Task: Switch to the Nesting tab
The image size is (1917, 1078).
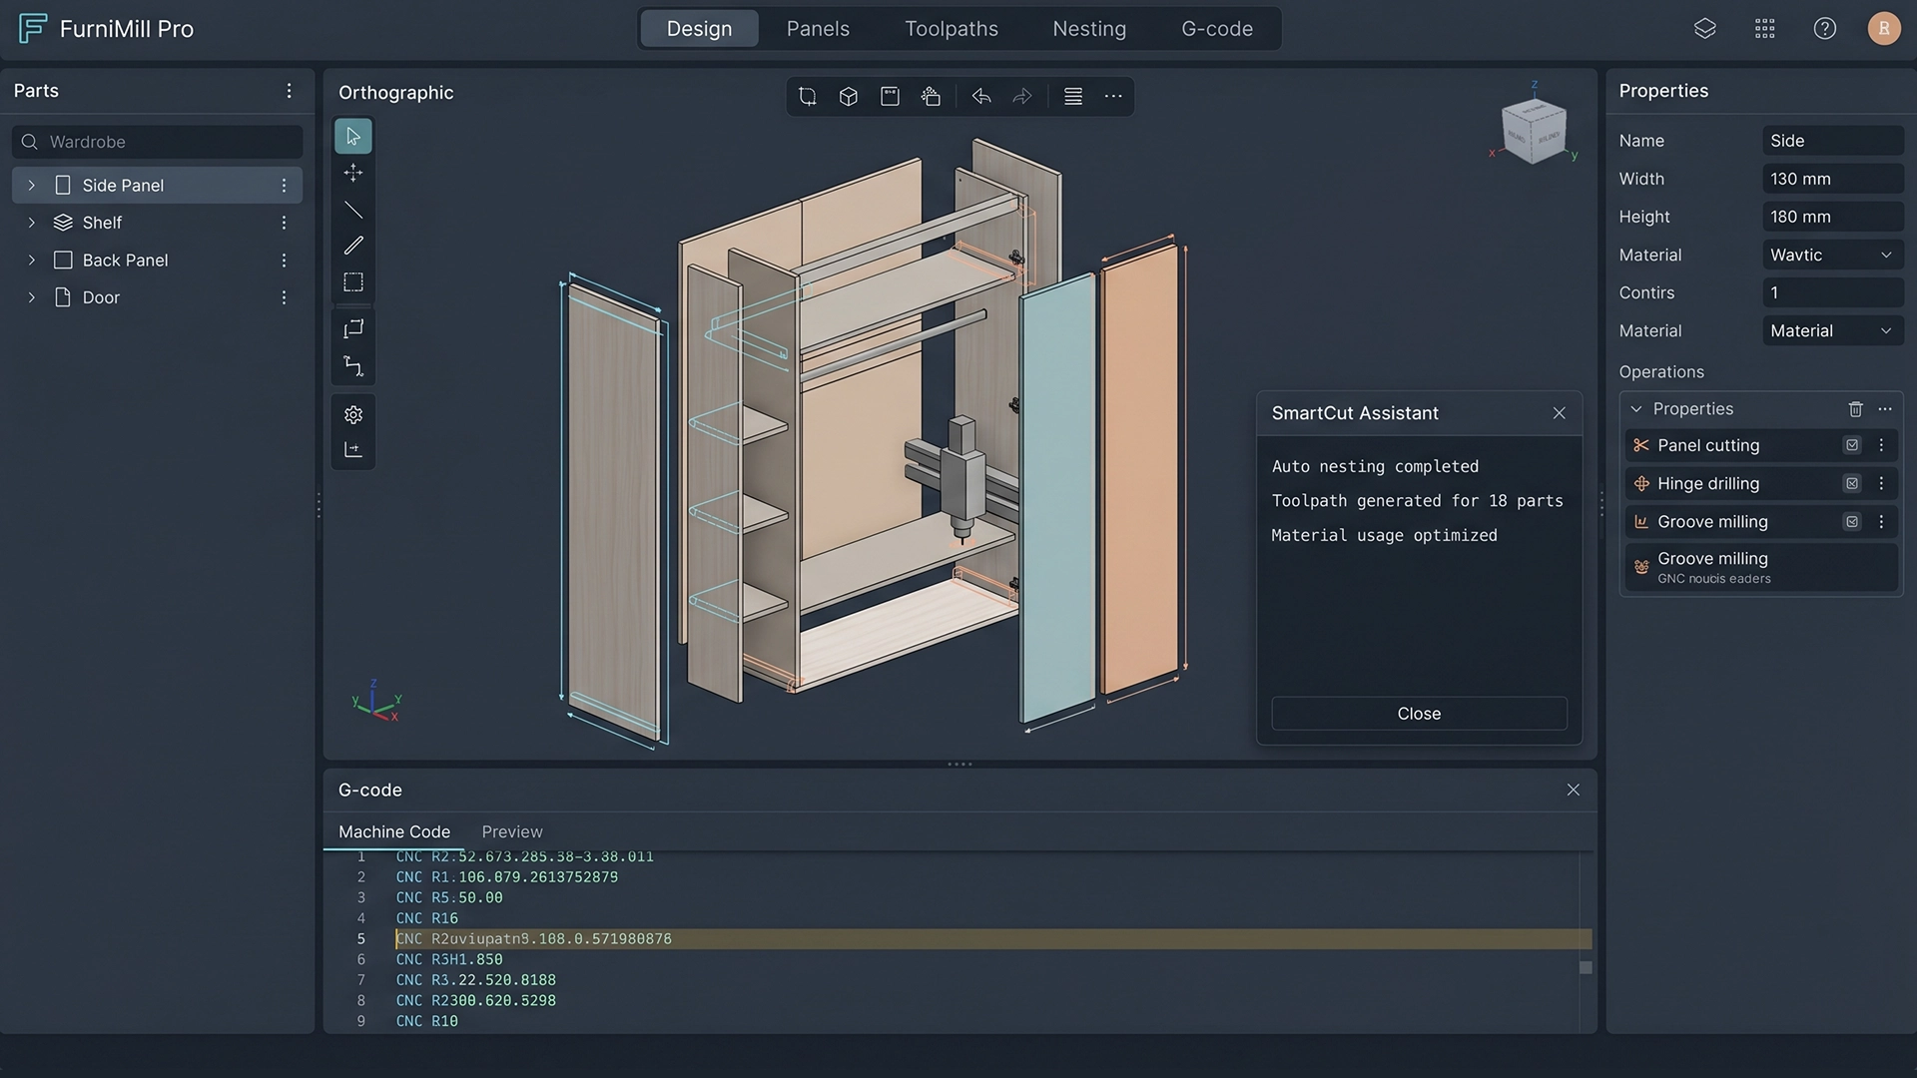Action: pos(1089,28)
